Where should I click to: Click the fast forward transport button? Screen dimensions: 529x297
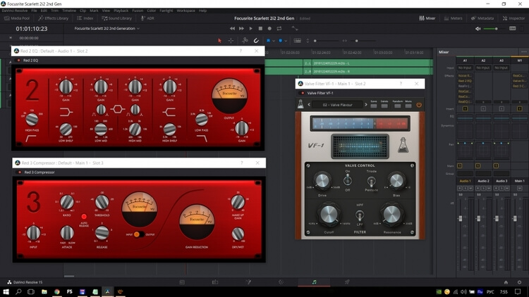pyautogui.click(x=241, y=29)
